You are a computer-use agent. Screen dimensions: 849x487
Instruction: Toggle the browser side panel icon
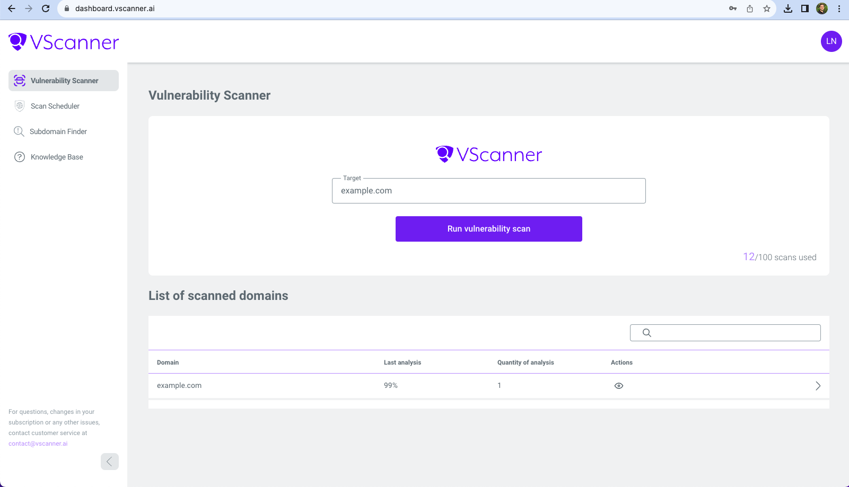(x=804, y=8)
